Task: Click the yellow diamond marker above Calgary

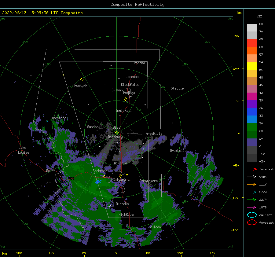Action: coord(121,176)
